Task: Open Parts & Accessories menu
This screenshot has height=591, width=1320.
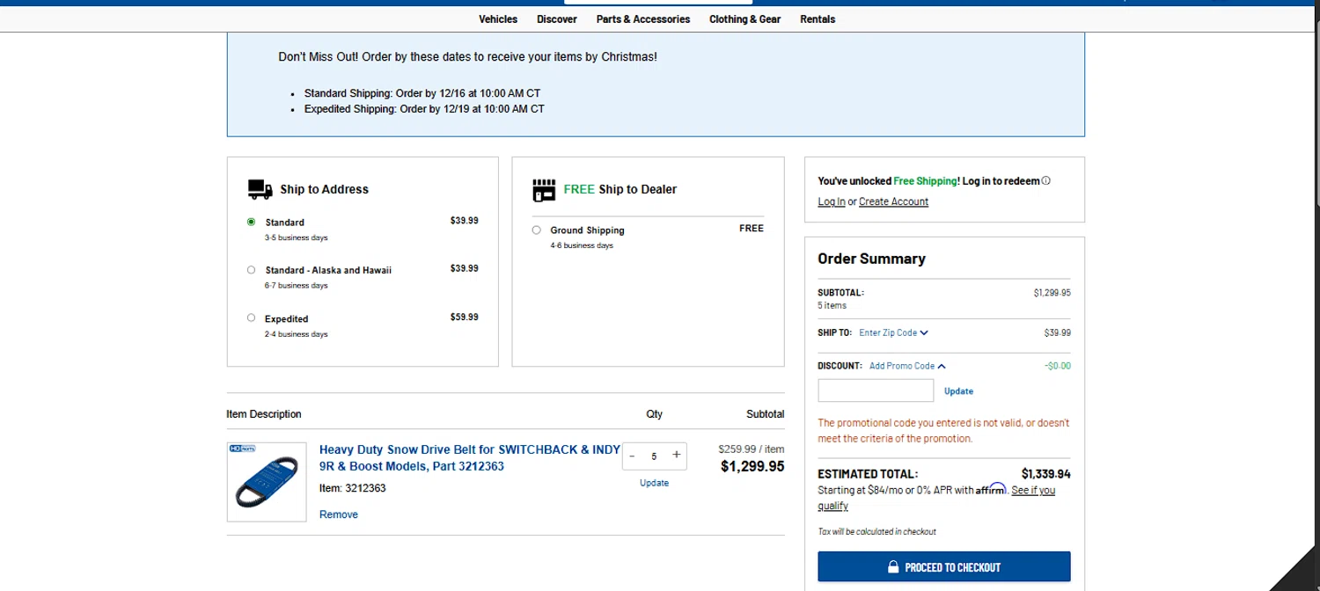Action: (x=643, y=19)
